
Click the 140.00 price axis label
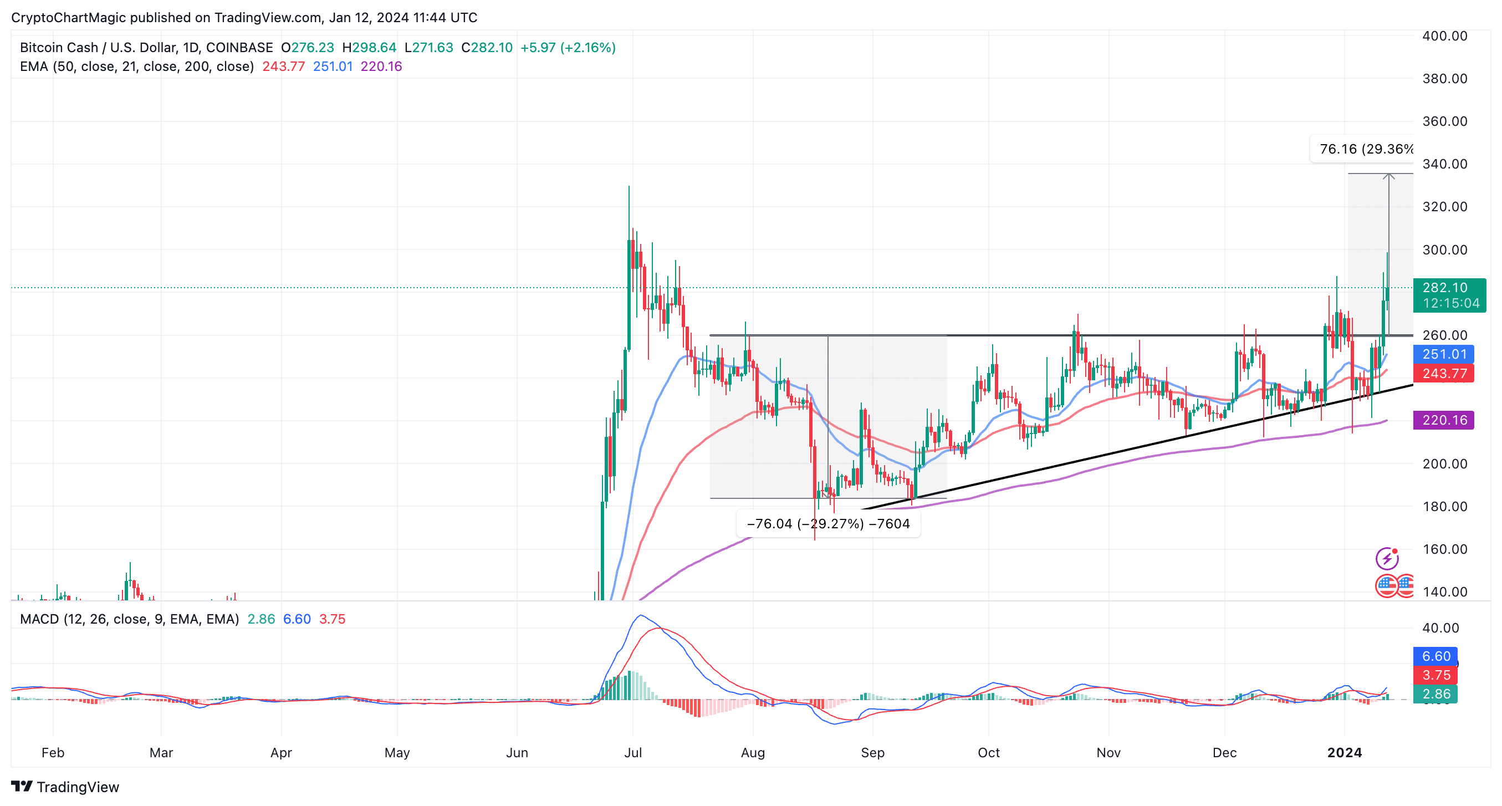click(x=1445, y=592)
